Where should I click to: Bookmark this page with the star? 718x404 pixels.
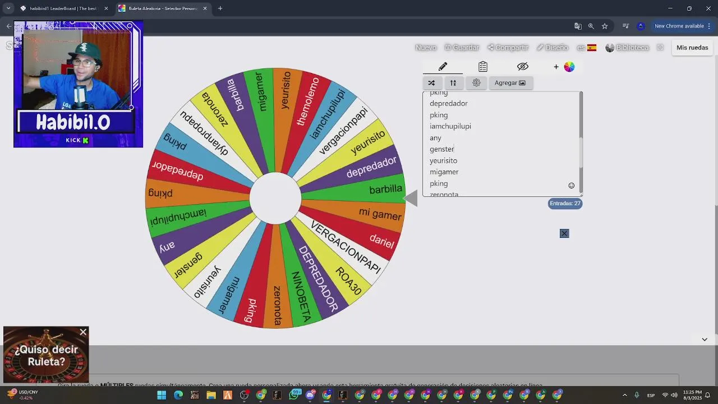[x=605, y=26]
